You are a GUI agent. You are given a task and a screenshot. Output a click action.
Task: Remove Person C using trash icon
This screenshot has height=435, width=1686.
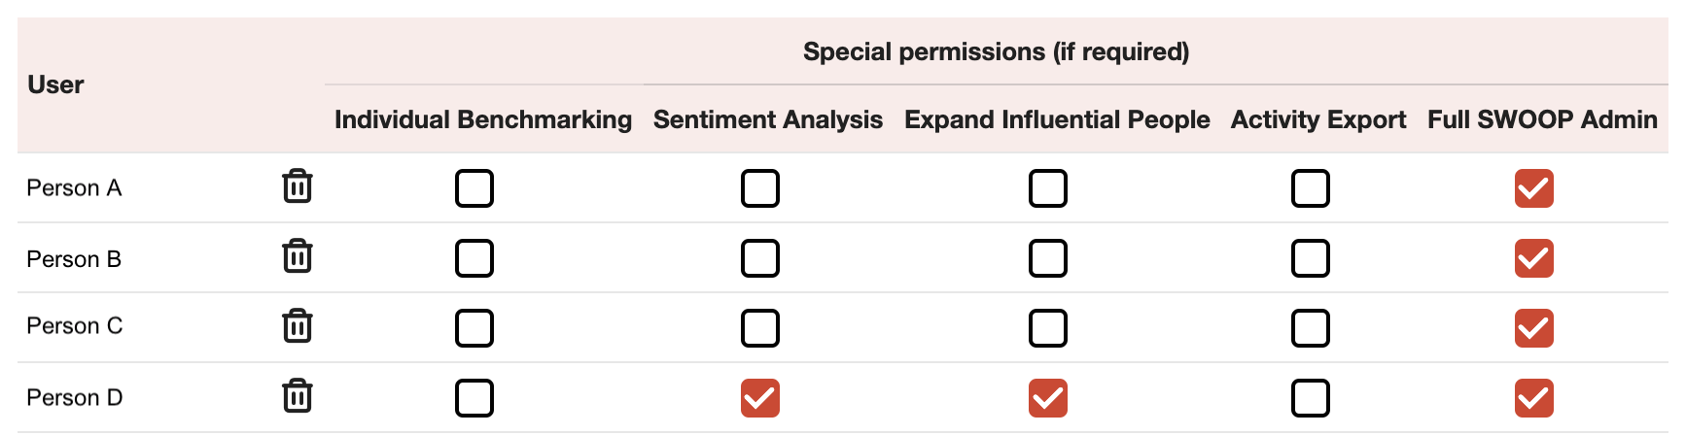pyautogui.click(x=298, y=325)
